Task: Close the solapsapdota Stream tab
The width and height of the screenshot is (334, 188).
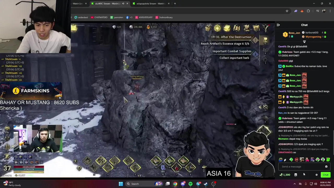Action: [169, 4]
